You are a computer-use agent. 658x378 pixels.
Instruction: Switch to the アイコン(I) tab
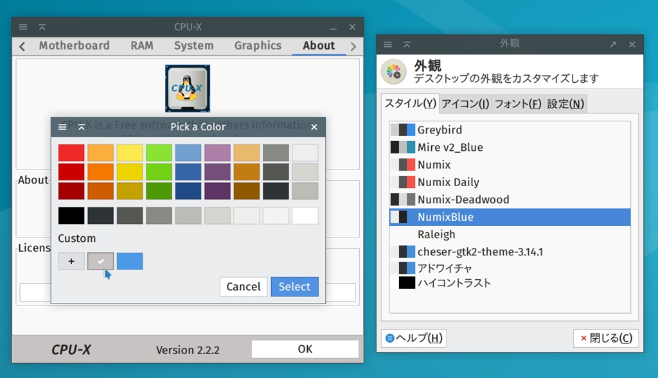pyautogui.click(x=465, y=103)
